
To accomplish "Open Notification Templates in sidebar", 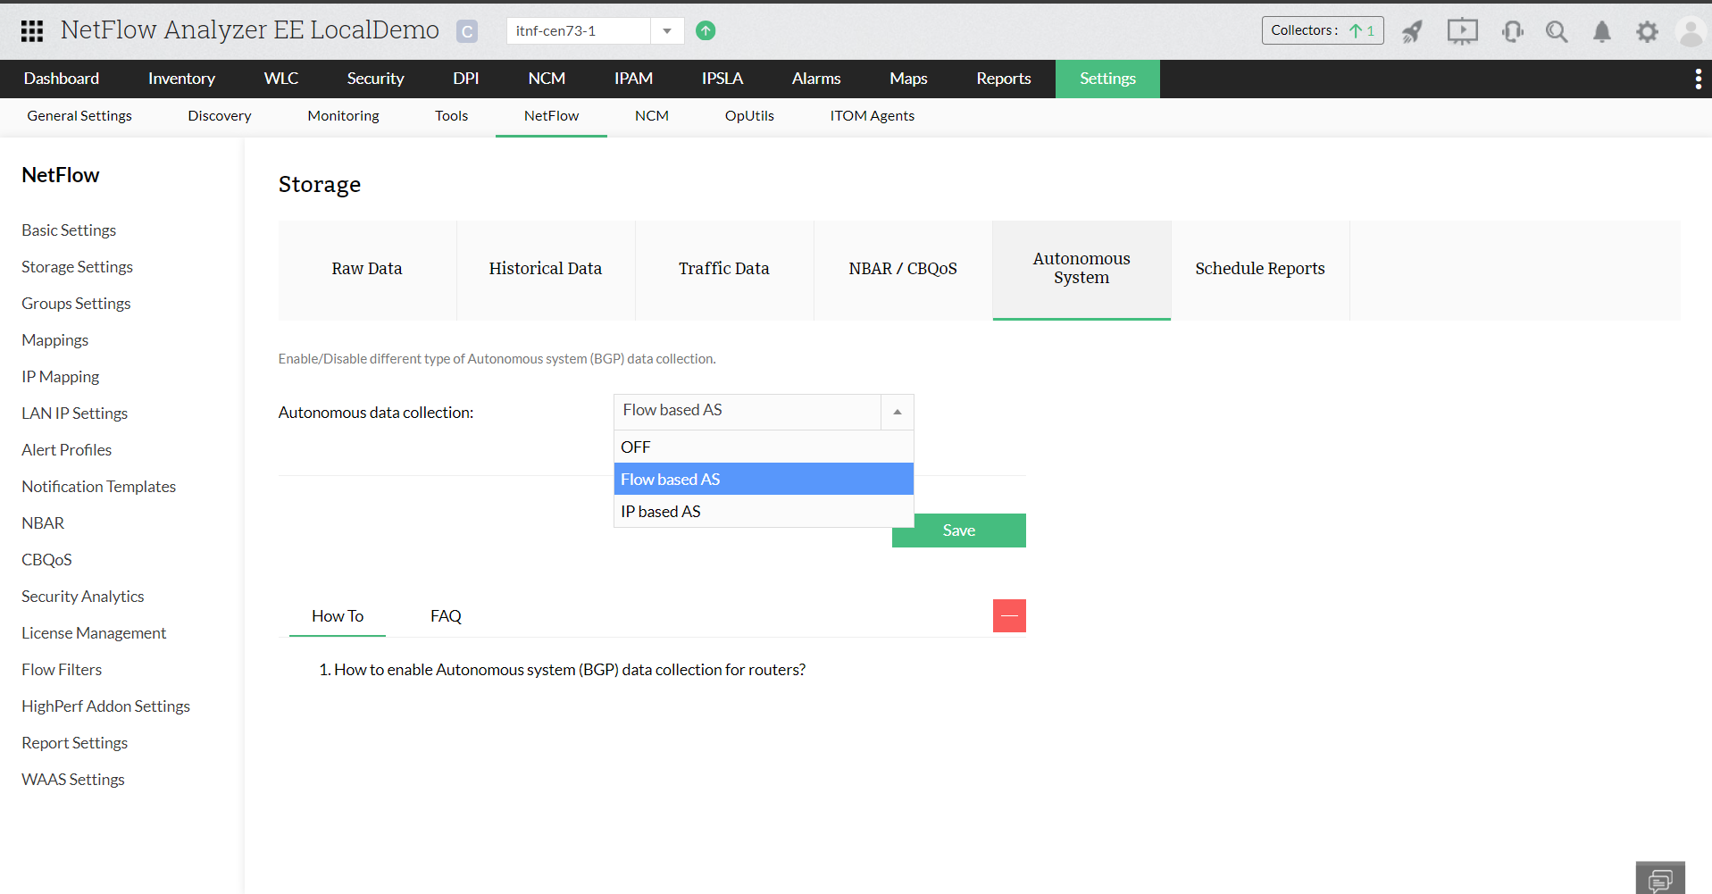I will [x=98, y=487].
